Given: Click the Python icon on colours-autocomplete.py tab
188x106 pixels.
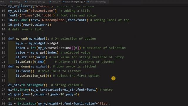Looking at the screenshot, I should click(x=88, y=2).
